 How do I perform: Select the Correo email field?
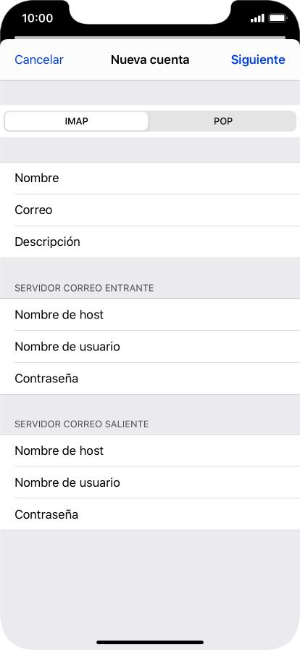150,210
